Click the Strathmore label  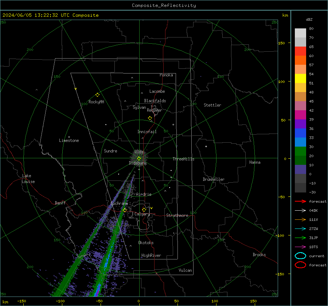pos(177,215)
